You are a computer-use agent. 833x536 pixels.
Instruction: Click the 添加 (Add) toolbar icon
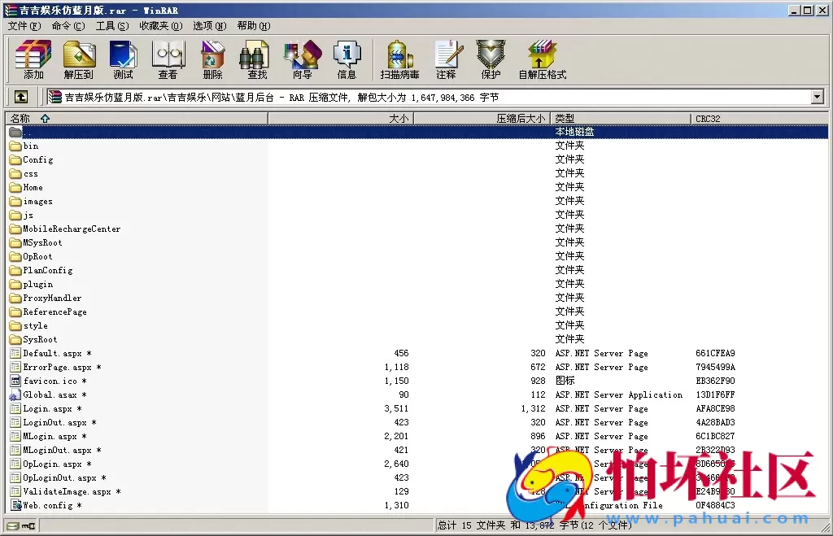click(33, 59)
